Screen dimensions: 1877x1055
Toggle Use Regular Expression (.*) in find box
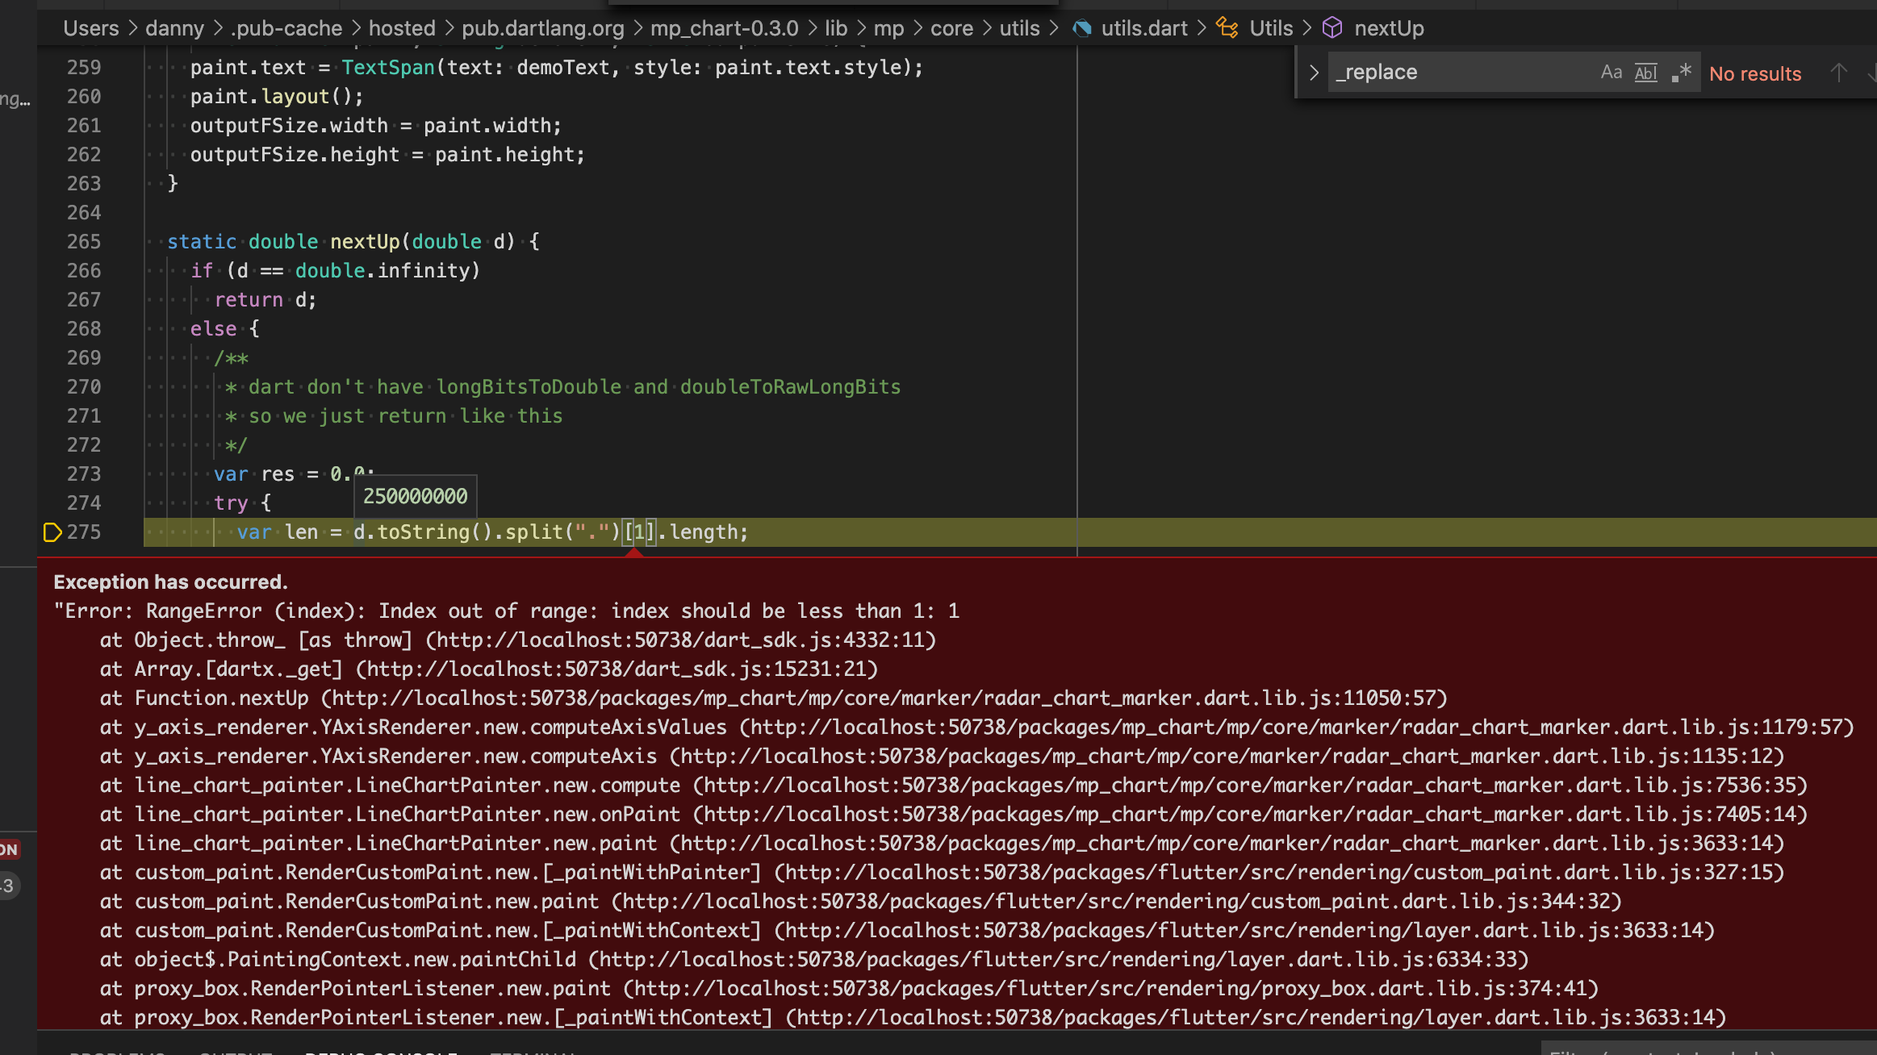(x=1682, y=73)
